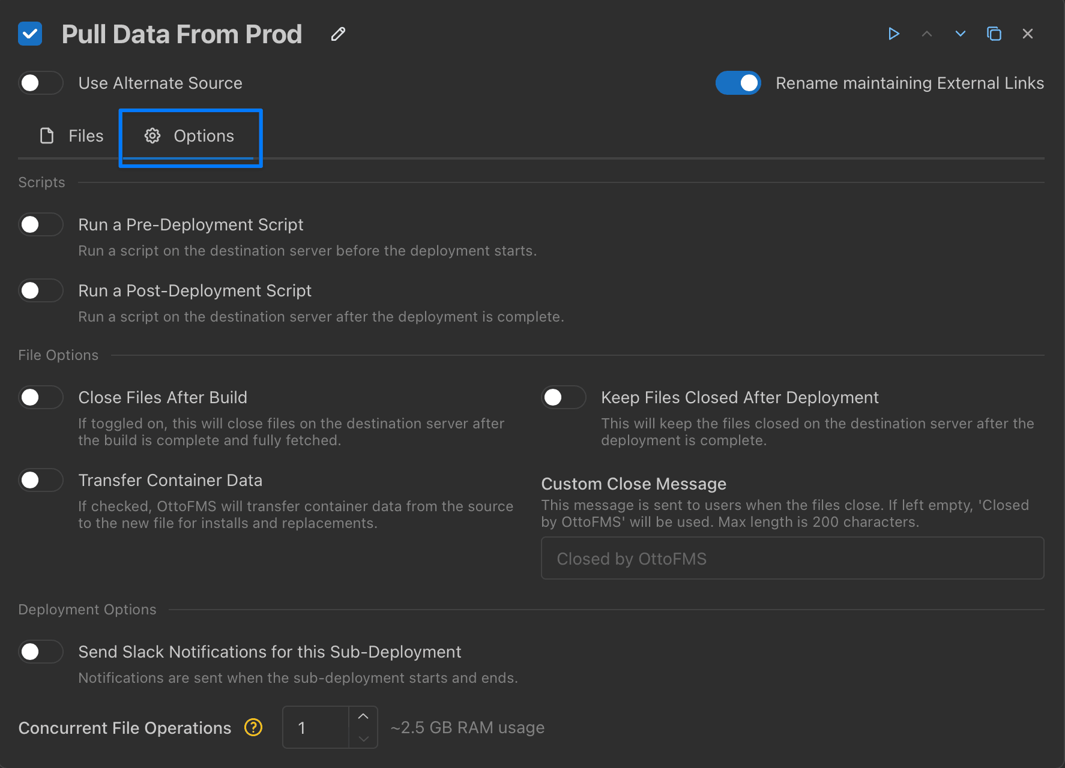Click the pencil icon to rename sub-deployment
The width and height of the screenshot is (1065, 768).
[x=338, y=34]
